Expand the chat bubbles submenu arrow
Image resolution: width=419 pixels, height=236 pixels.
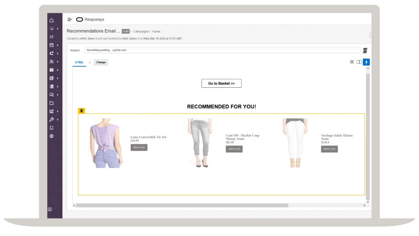pyautogui.click(x=58, y=95)
